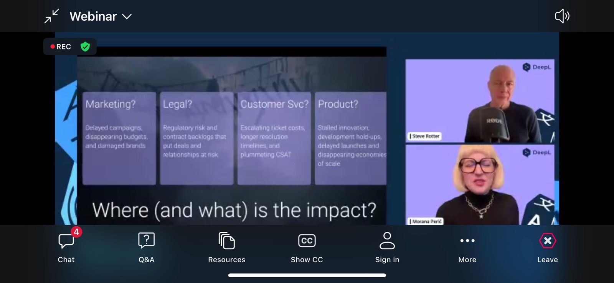Viewport: 614px width, 283px height.
Task: Expand the Webinar title dropdown
Action: pyautogui.click(x=93, y=16)
